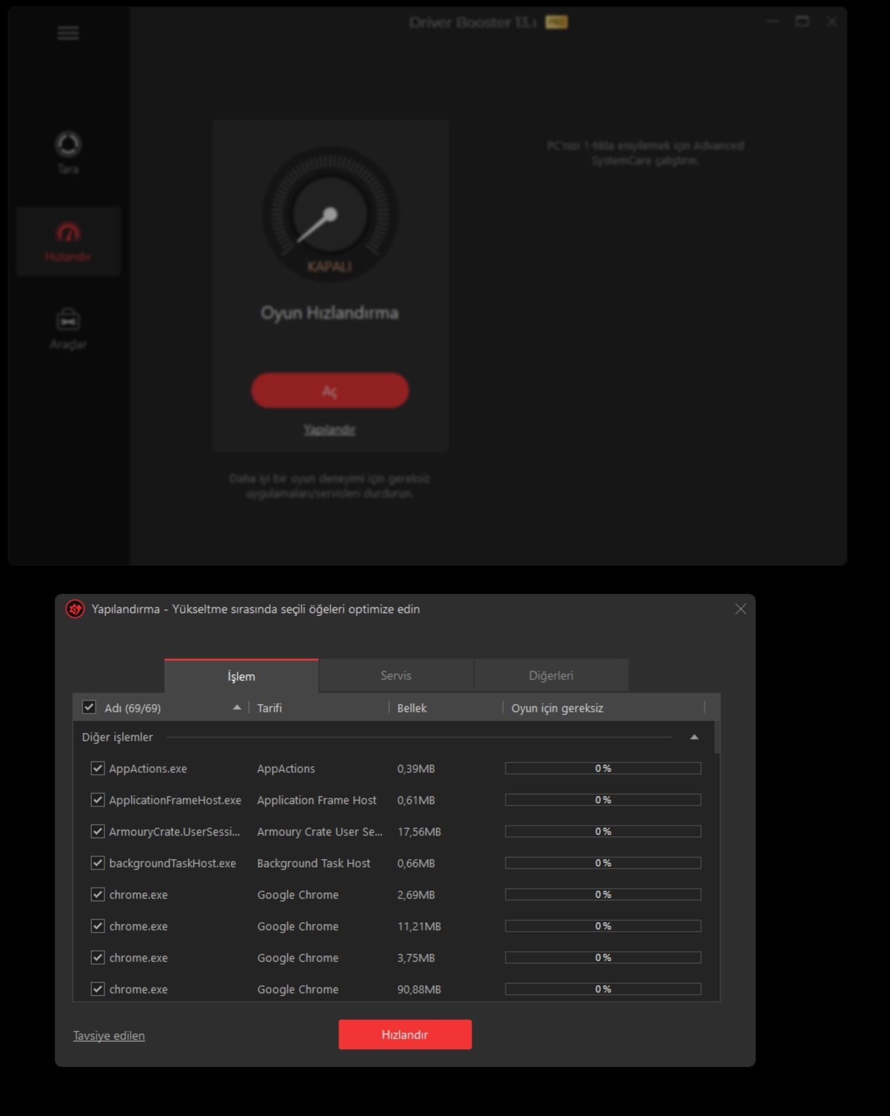The image size is (890, 1116).
Task: Uncheck chrome.exe using 11,21MB
Action: point(98,926)
